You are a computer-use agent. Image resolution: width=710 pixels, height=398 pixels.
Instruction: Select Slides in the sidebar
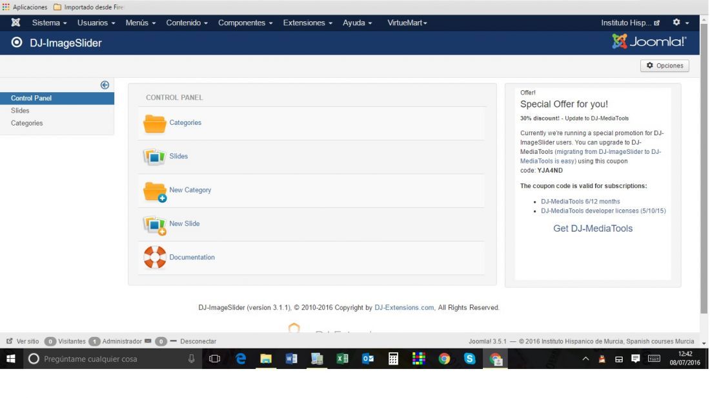[x=20, y=110]
